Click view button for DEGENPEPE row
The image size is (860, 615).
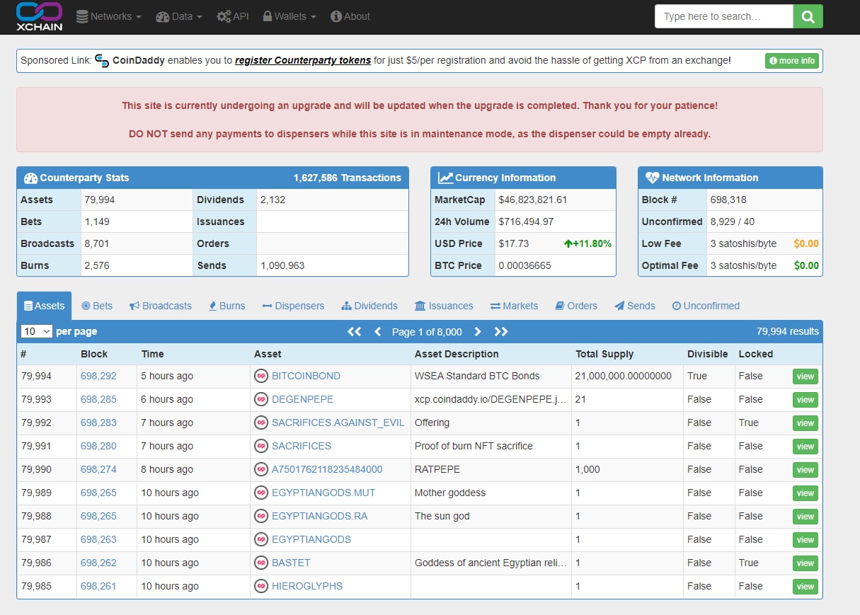[805, 400]
